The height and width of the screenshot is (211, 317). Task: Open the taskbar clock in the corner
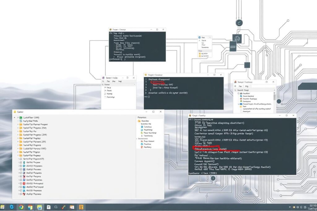(x=313, y=207)
